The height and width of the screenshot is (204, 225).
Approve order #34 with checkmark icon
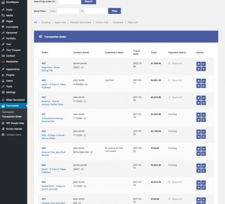(203, 81)
